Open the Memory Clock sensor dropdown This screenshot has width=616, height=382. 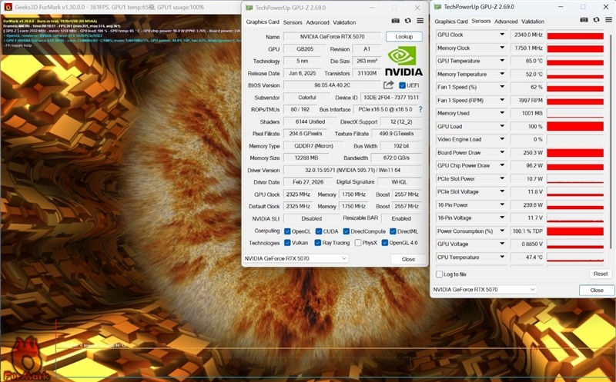502,48
